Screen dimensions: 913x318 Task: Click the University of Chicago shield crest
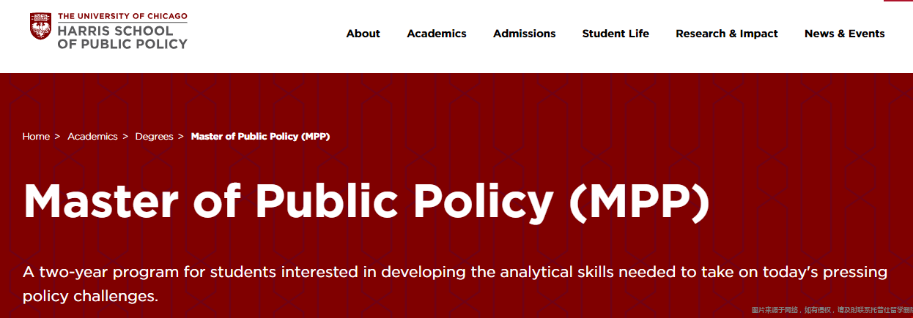[41, 26]
